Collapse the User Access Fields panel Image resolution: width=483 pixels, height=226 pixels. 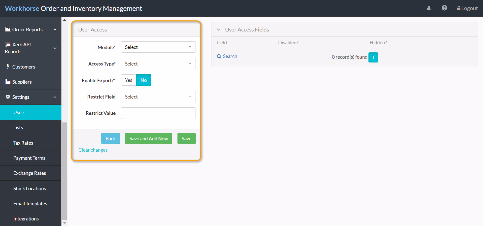219,30
